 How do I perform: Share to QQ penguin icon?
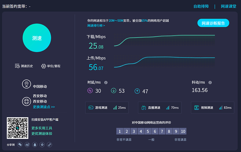coord(35,145)
